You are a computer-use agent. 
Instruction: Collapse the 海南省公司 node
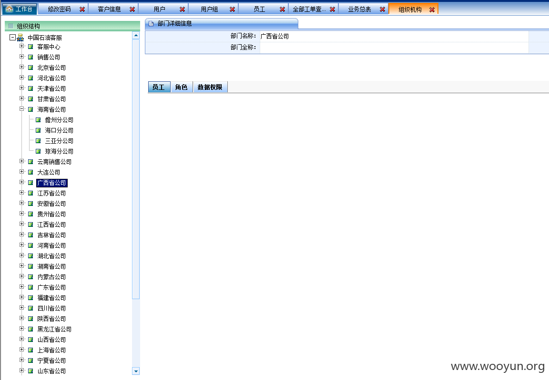point(22,109)
